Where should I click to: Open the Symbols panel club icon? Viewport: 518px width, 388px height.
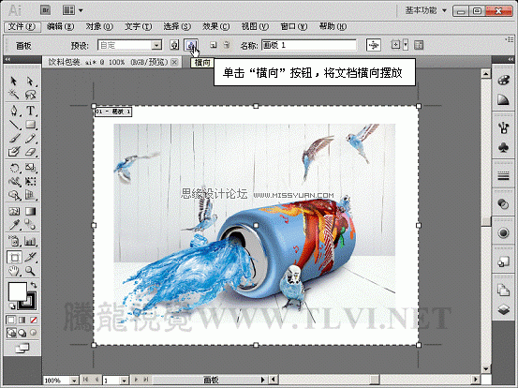[503, 147]
